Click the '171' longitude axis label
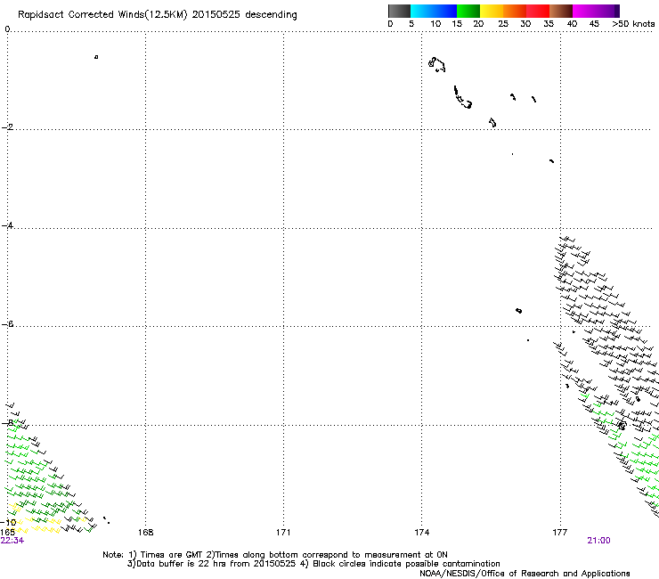 [x=283, y=533]
